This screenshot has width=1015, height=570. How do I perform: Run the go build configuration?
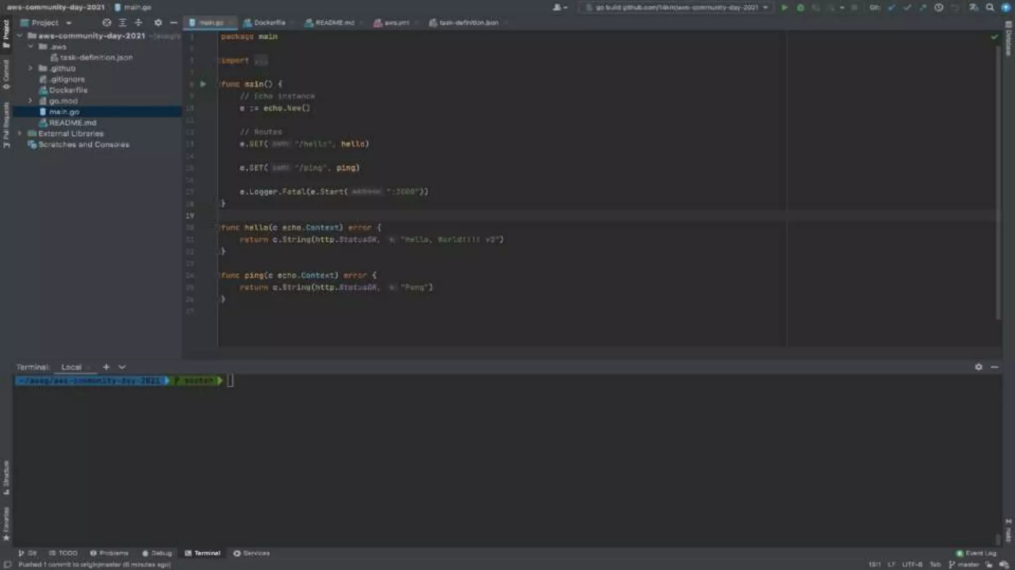point(784,7)
